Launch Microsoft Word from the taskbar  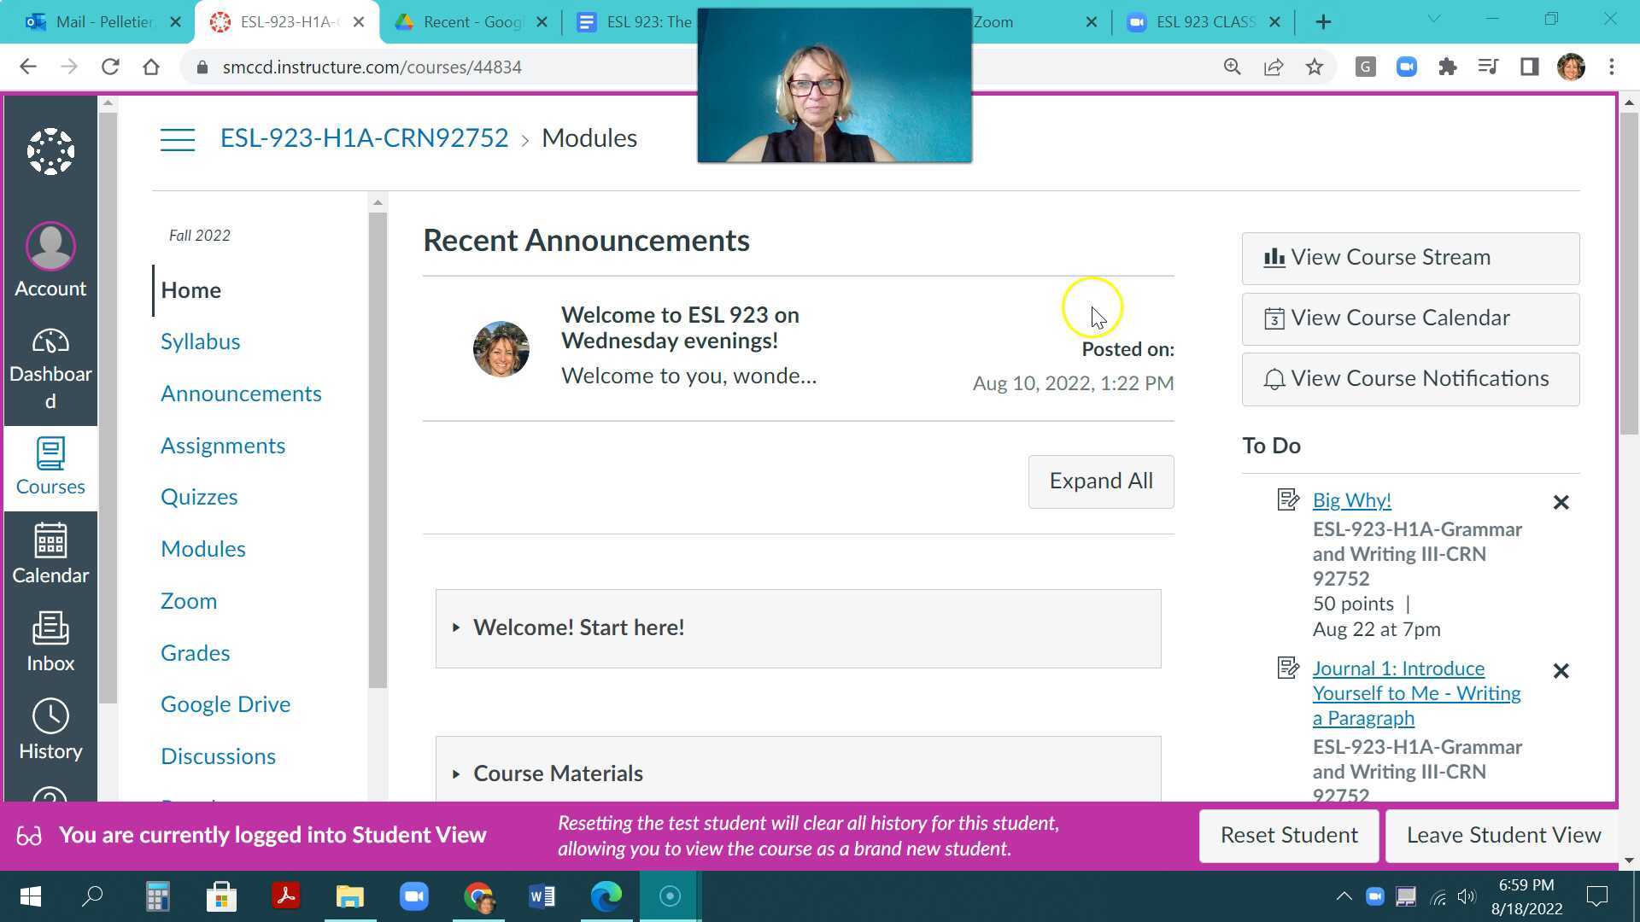pos(541,896)
